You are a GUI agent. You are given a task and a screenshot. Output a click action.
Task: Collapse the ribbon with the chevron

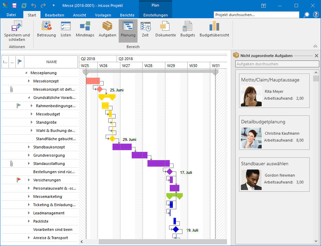pyautogui.click(x=315, y=46)
